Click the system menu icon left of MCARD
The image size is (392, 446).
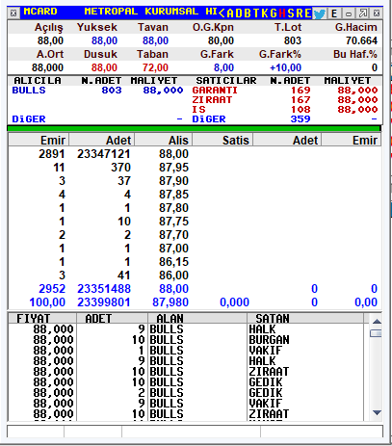(13, 13)
